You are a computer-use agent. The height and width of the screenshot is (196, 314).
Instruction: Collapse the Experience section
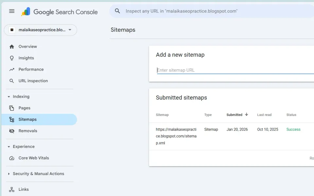point(9,147)
